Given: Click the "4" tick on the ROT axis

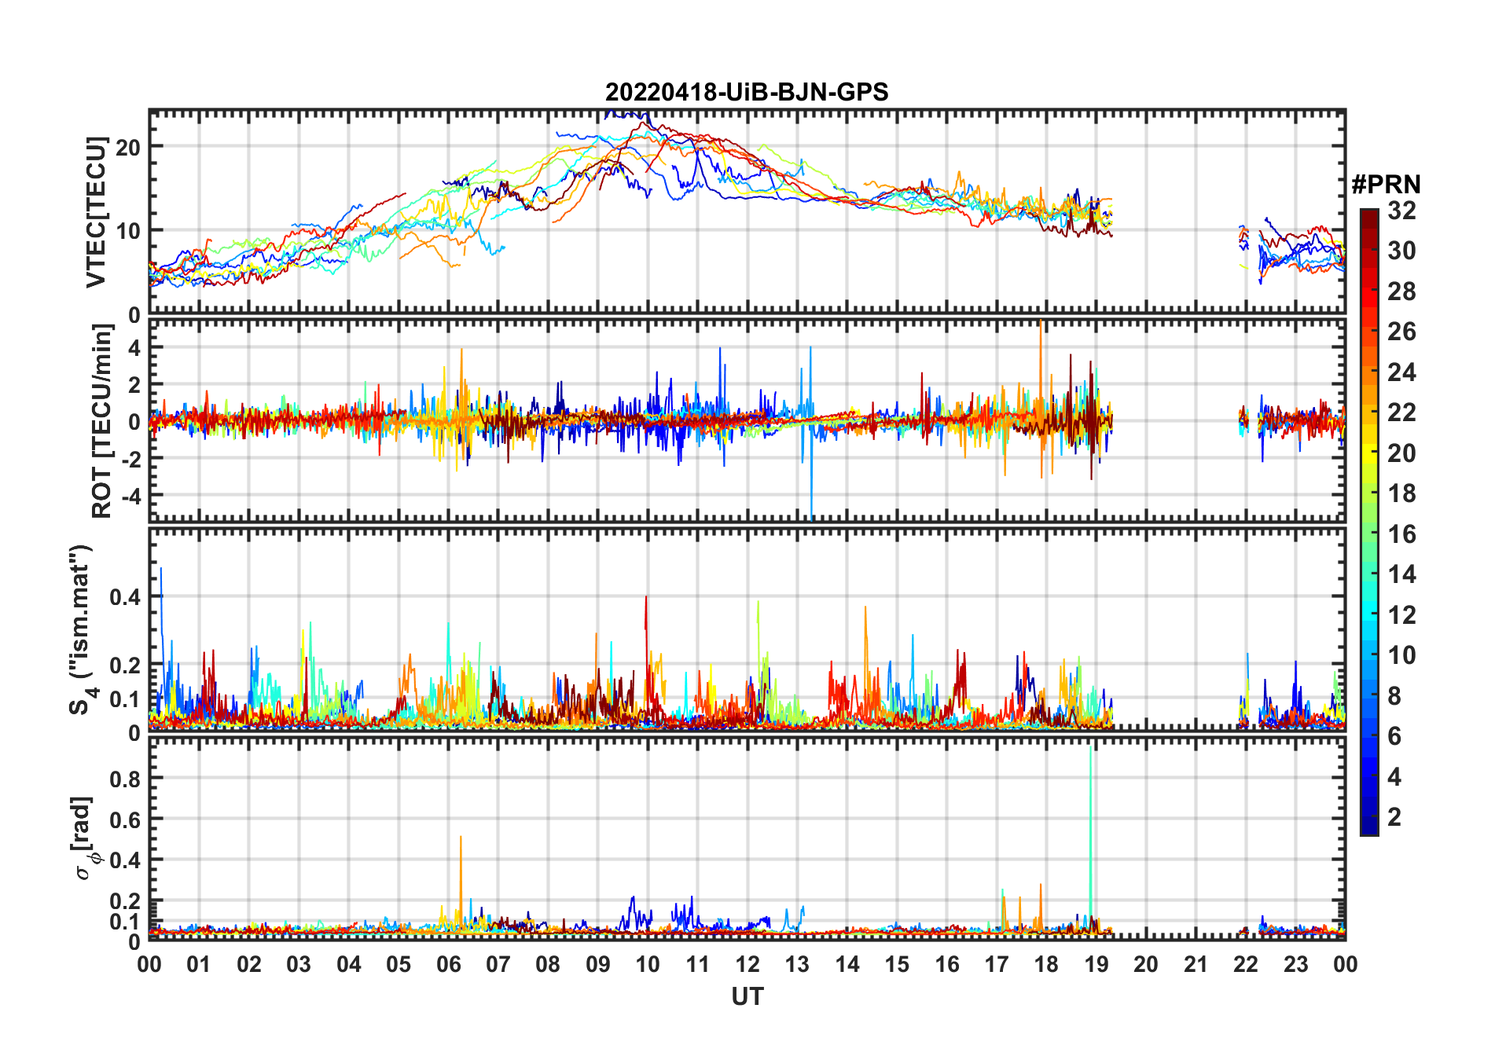Looking at the screenshot, I should click(x=134, y=347).
